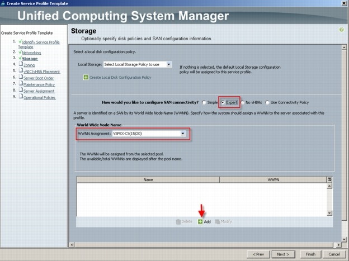The image size is (349, 261).
Task: Click the Prev button
Action: tap(258, 254)
